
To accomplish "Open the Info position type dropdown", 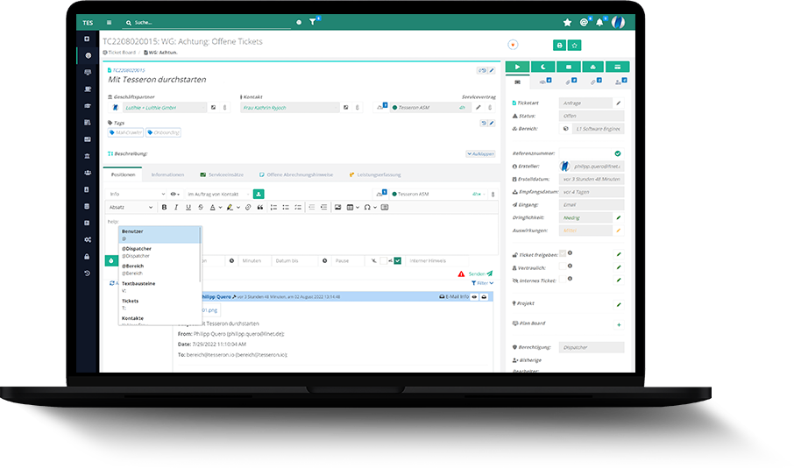I will coord(137,194).
